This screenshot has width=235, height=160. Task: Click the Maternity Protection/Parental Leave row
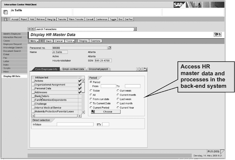(57, 112)
